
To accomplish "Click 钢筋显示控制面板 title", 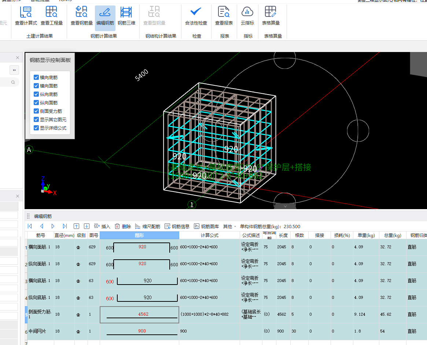I will pos(50,60).
